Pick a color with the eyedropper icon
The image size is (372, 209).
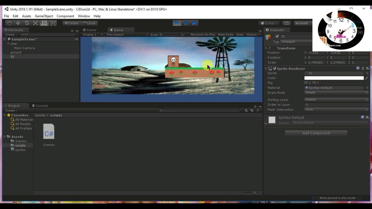pyautogui.click(x=367, y=78)
